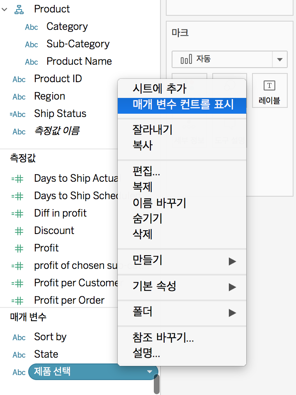
Task: Select 매개 변수 컨트롤 표시 menu item
Action: pos(182,105)
